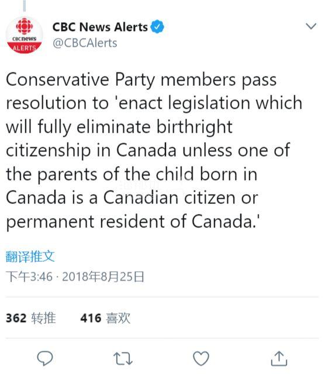Click the 416 likes count number
Viewport: 325px width, 377px height.
pyautogui.click(x=91, y=318)
